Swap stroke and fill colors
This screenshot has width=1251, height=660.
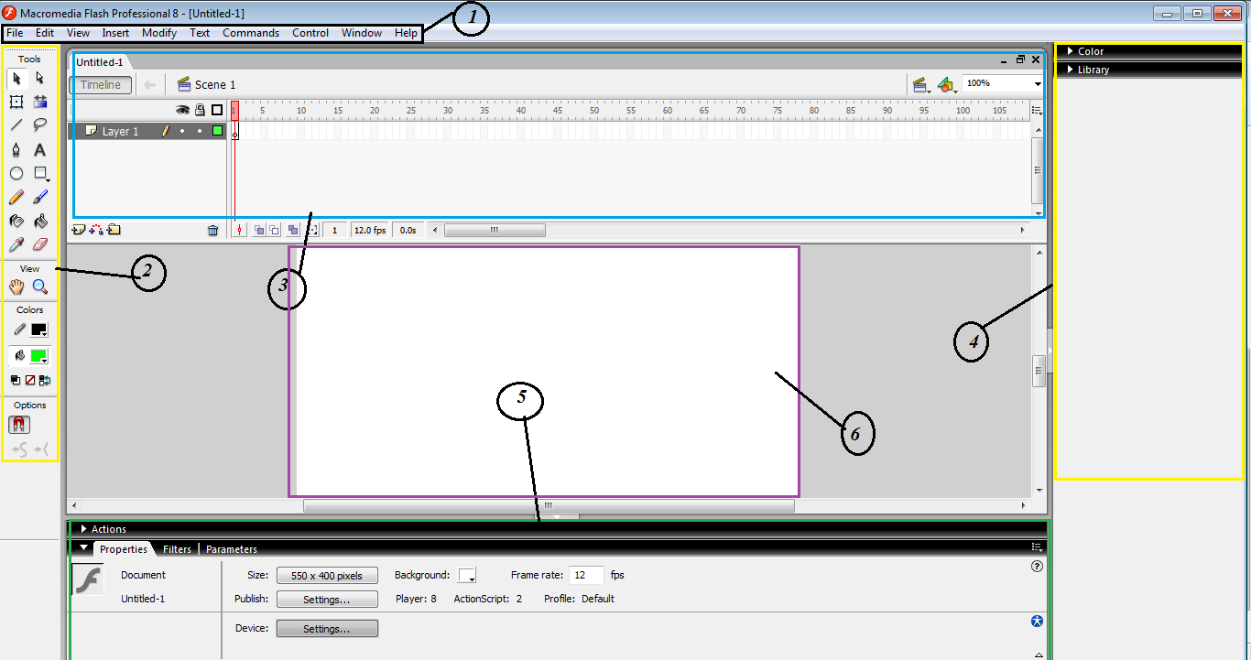point(45,380)
